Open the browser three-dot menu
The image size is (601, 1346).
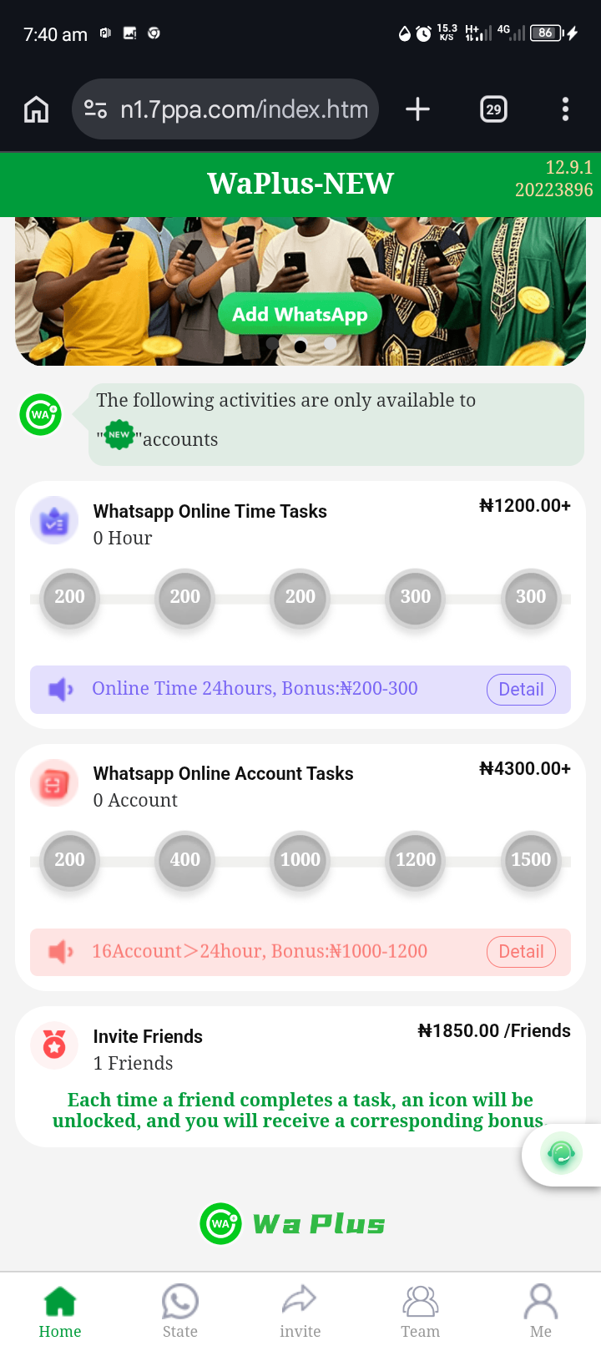tap(565, 109)
